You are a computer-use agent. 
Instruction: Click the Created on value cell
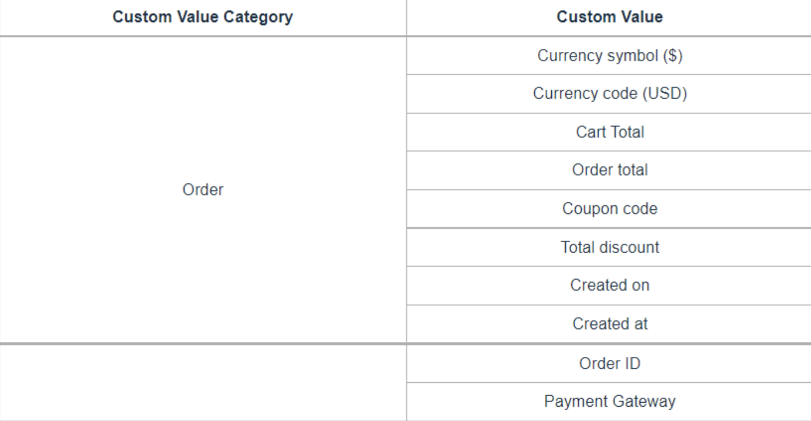coord(609,285)
